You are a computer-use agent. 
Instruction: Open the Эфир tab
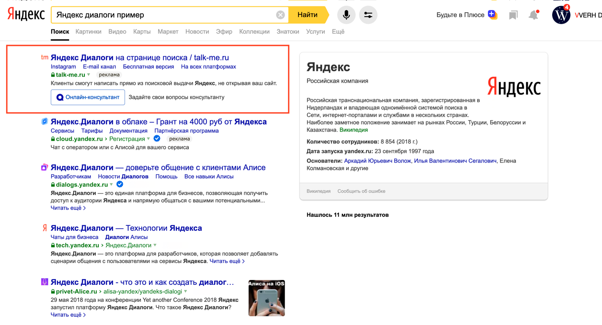click(x=224, y=31)
